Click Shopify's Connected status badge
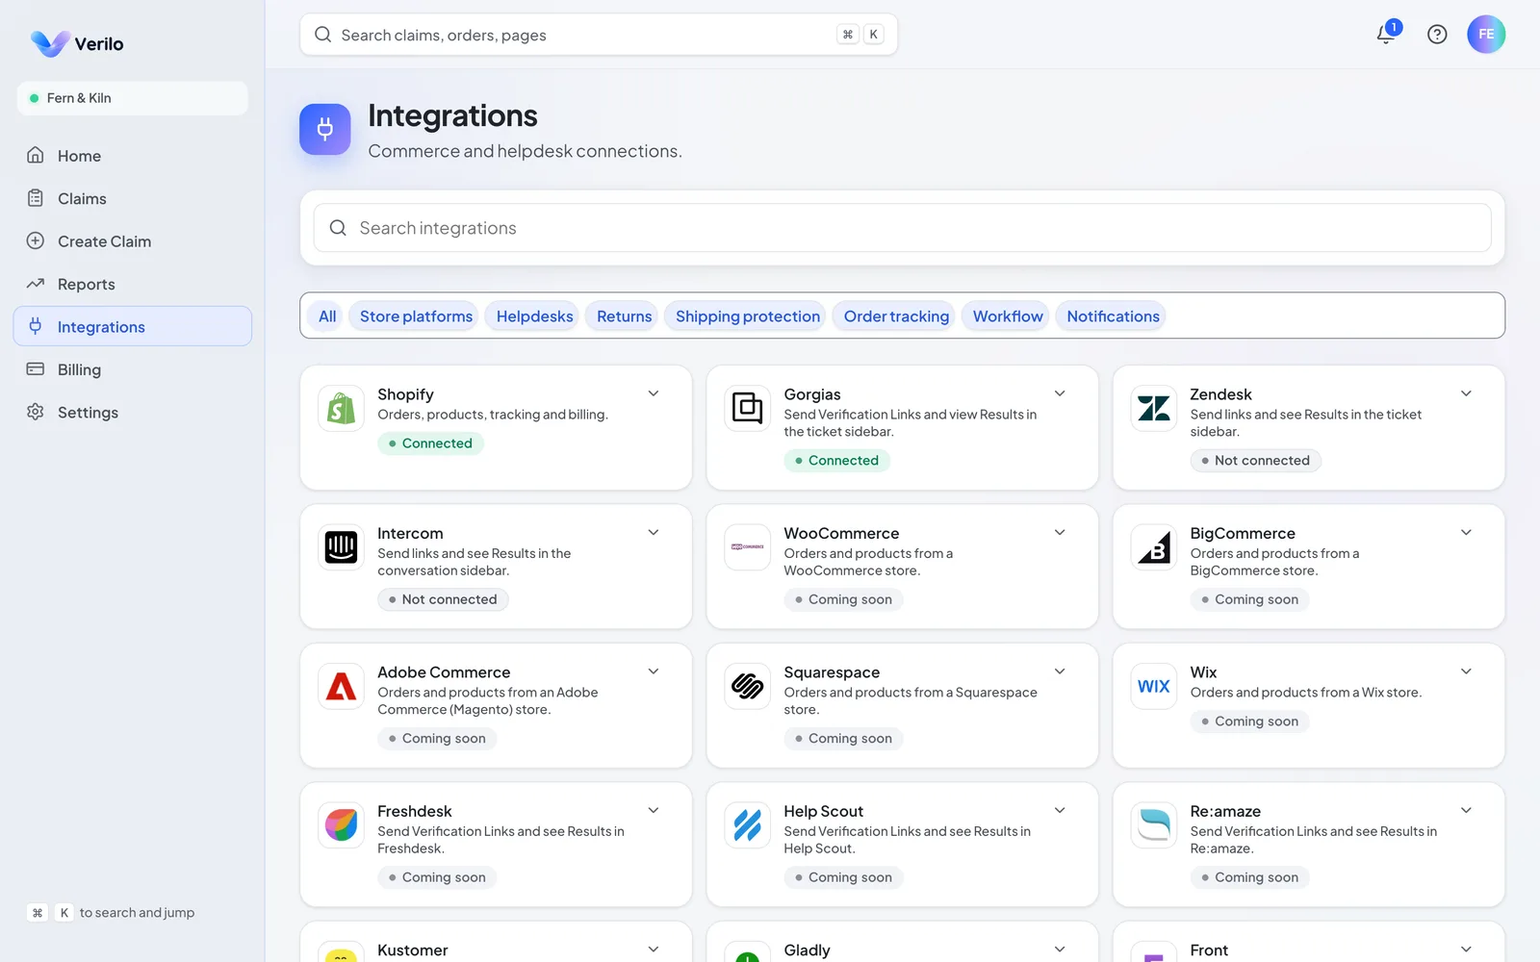Viewport: 1540px width, 962px height. tap(430, 443)
